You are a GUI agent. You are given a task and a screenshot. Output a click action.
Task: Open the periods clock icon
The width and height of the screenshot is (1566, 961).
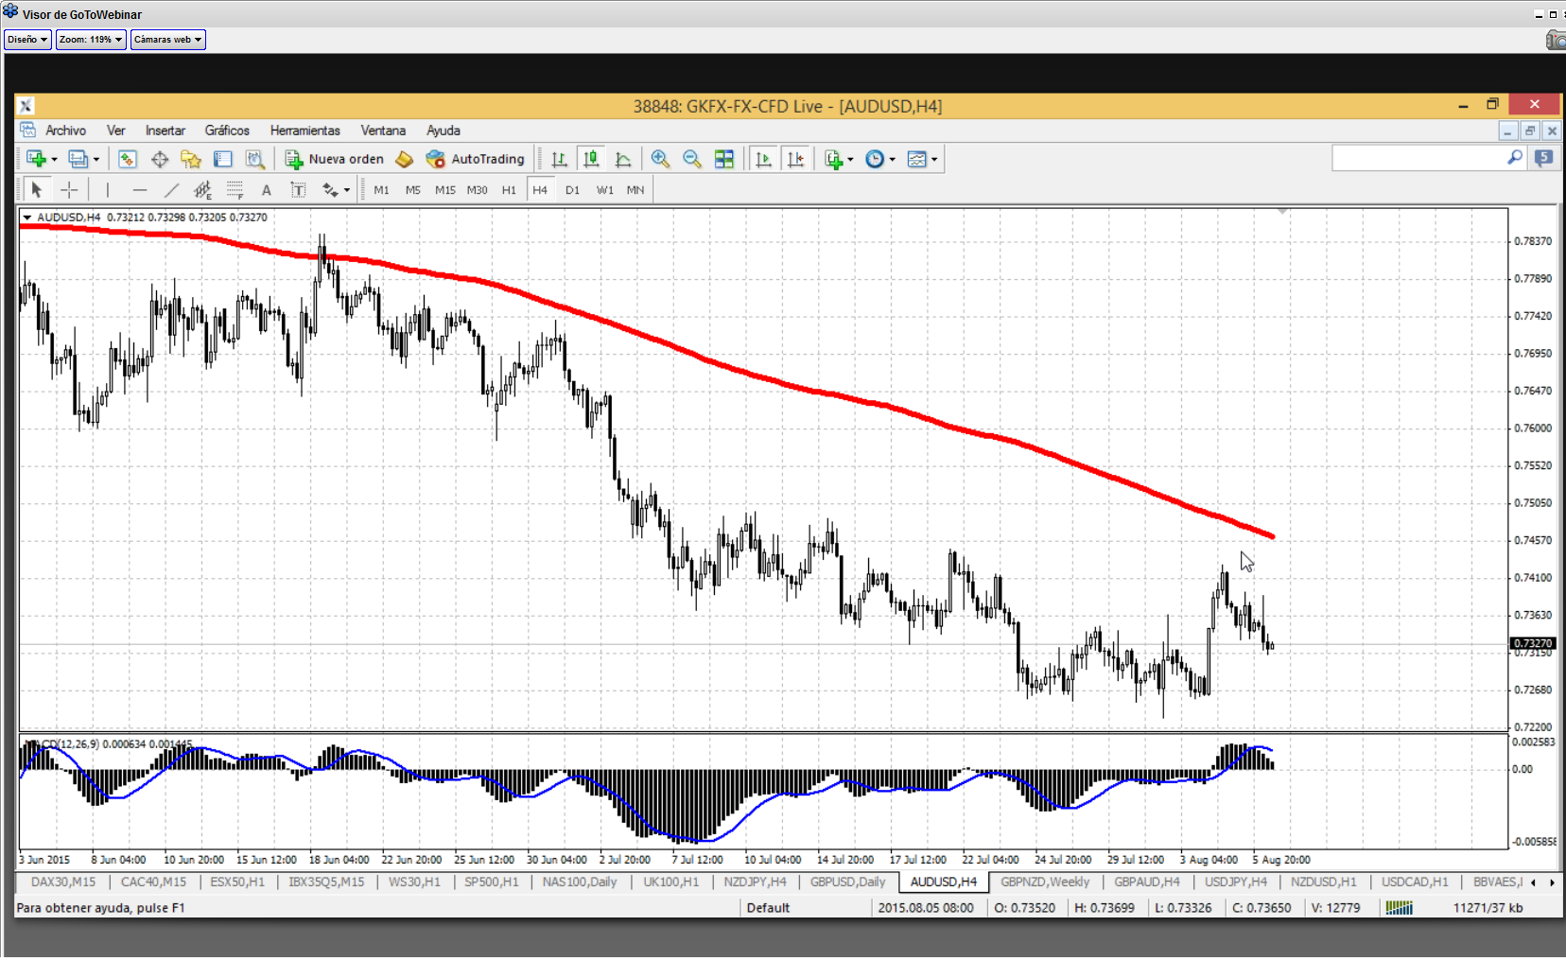875,159
